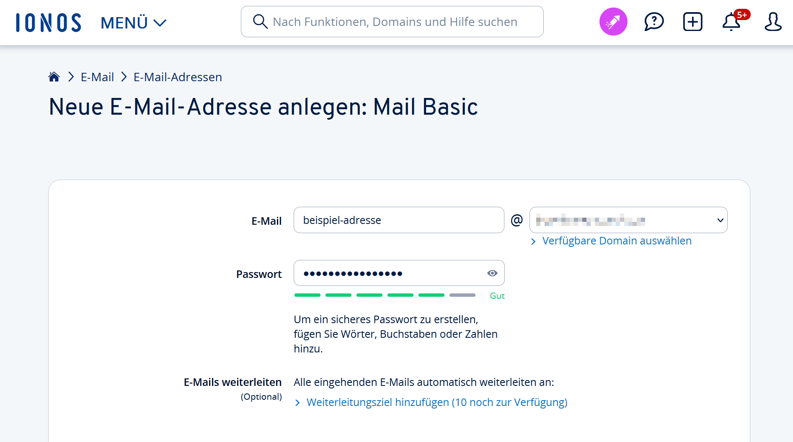Click the 'Passwort' field label
This screenshot has width=793, height=442.
pyautogui.click(x=259, y=274)
